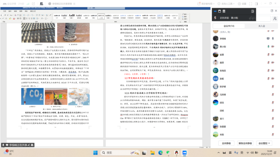
Task: Open the 演讲者布局 layout dropdown
Action: pos(206,4)
